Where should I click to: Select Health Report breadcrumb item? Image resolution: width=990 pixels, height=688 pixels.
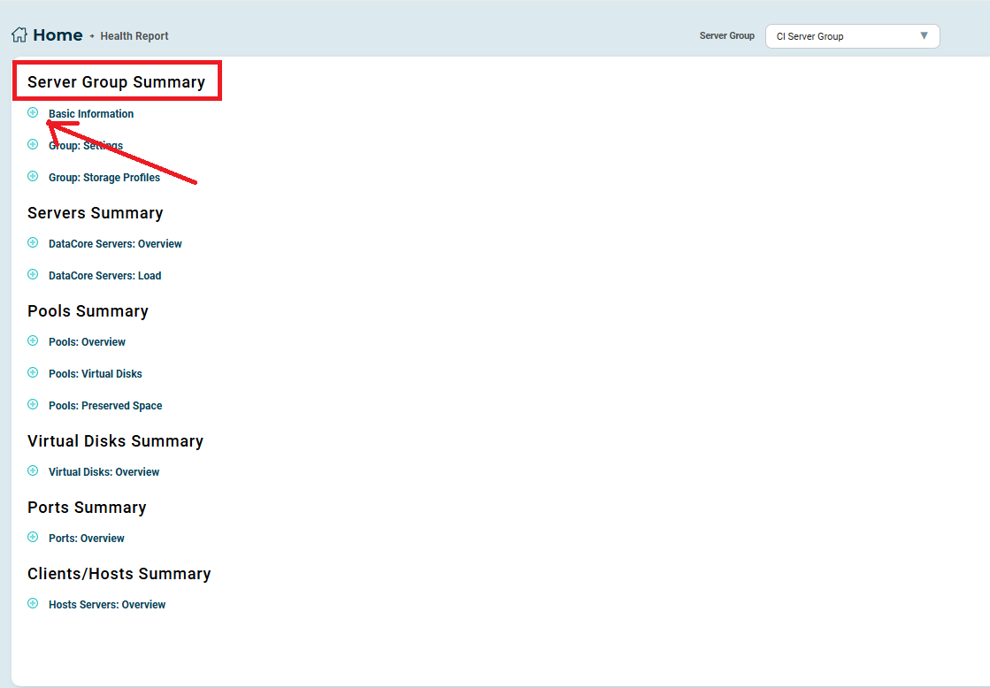(134, 36)
